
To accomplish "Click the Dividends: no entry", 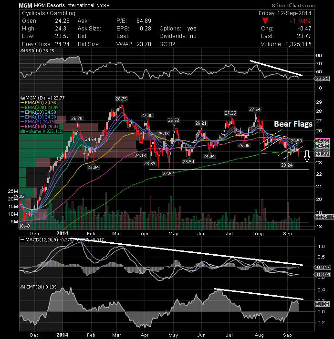I will pyautogui.click(x=178, y=36).
